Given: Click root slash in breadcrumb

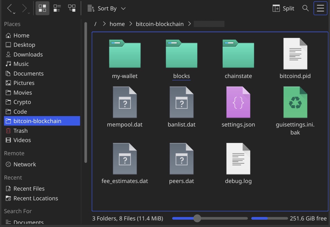Looking at the screenshot, I should [95, 24].
